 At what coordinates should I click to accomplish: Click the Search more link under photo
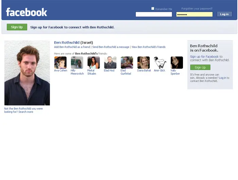point(26,112)
